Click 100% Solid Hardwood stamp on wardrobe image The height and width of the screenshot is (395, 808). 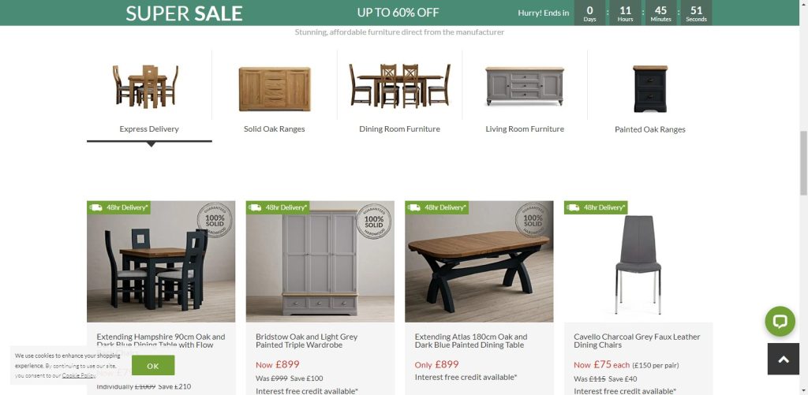pos(373,221)
